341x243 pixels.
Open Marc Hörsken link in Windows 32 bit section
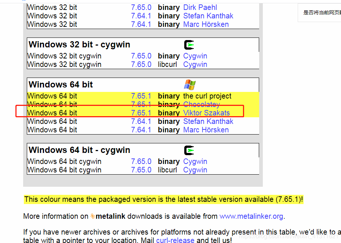pos(206,24)
